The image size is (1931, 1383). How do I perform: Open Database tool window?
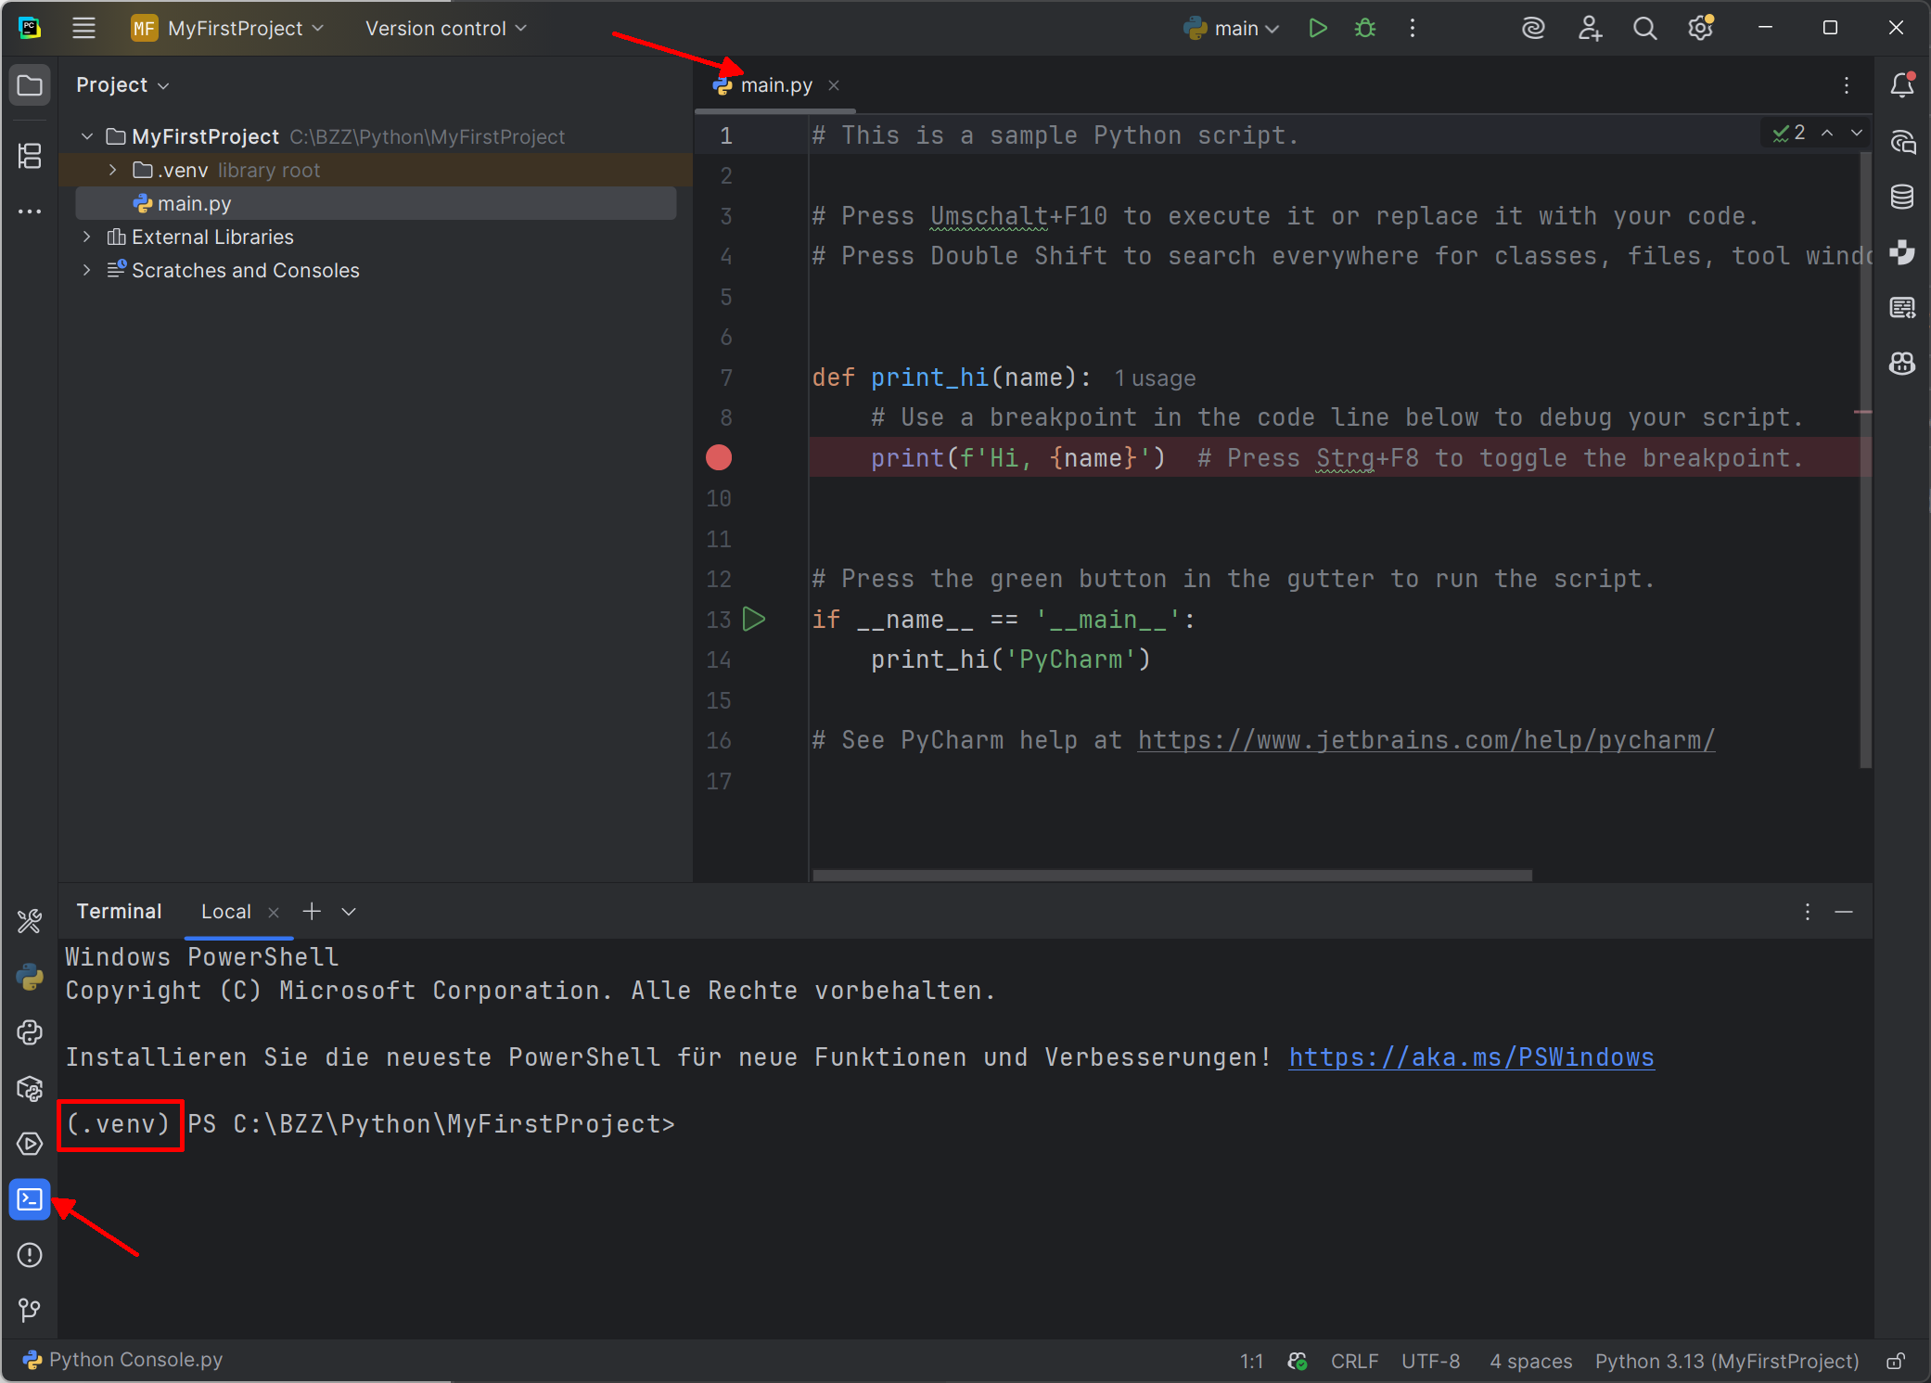pyautogui.click(x=1902, y=197)
